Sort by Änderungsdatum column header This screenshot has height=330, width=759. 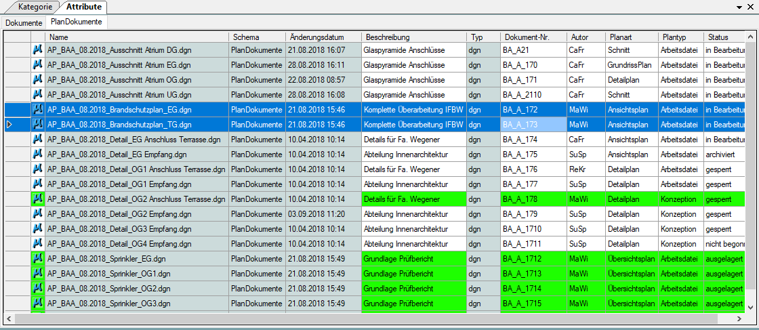tap(323, 37)
